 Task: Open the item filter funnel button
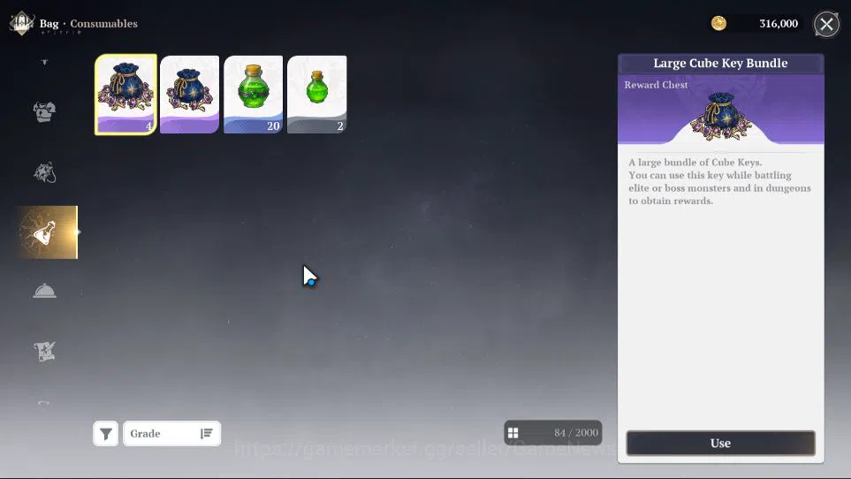[x=106, y=433]
